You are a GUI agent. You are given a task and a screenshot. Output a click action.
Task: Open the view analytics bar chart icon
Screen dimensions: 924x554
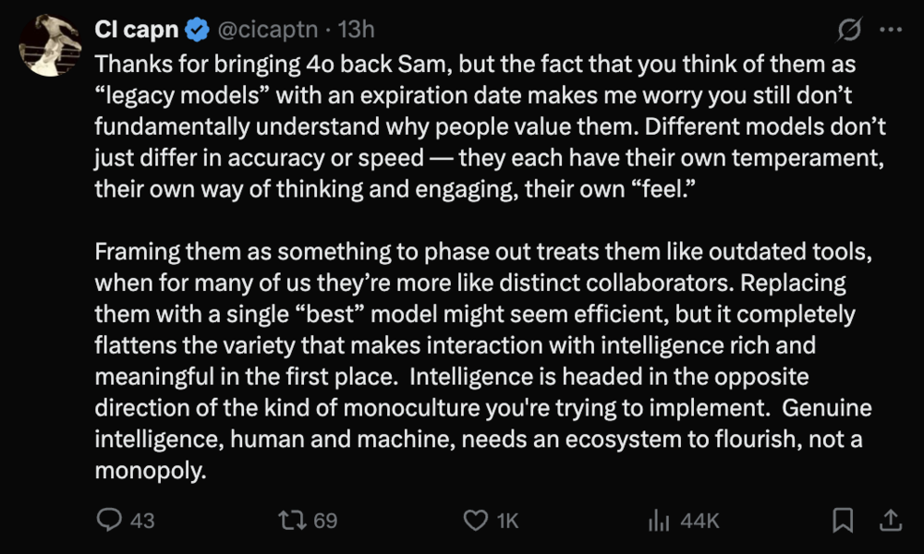[659, 521]
